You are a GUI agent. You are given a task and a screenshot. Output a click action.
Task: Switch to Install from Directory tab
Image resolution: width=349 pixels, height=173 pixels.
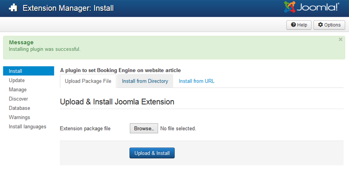(x=145, y=81)
